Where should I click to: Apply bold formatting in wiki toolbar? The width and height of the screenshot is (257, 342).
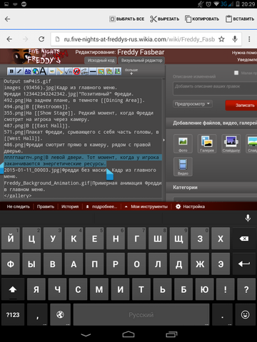[x=11, y=71]
